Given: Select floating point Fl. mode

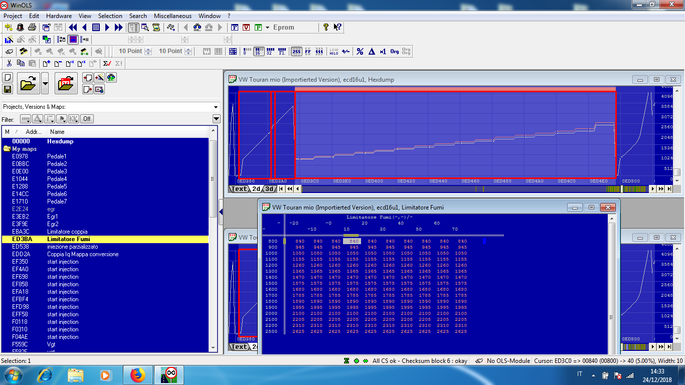Looking at the screenshot, I should coord(282,51).
